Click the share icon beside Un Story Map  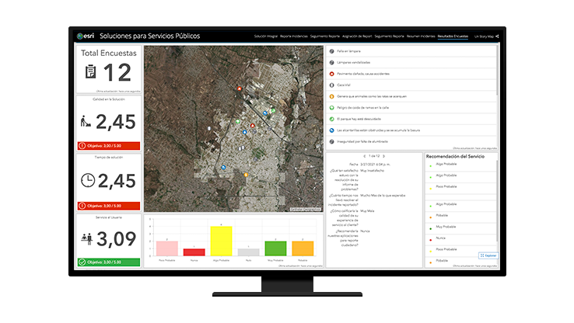click(497, 36)
